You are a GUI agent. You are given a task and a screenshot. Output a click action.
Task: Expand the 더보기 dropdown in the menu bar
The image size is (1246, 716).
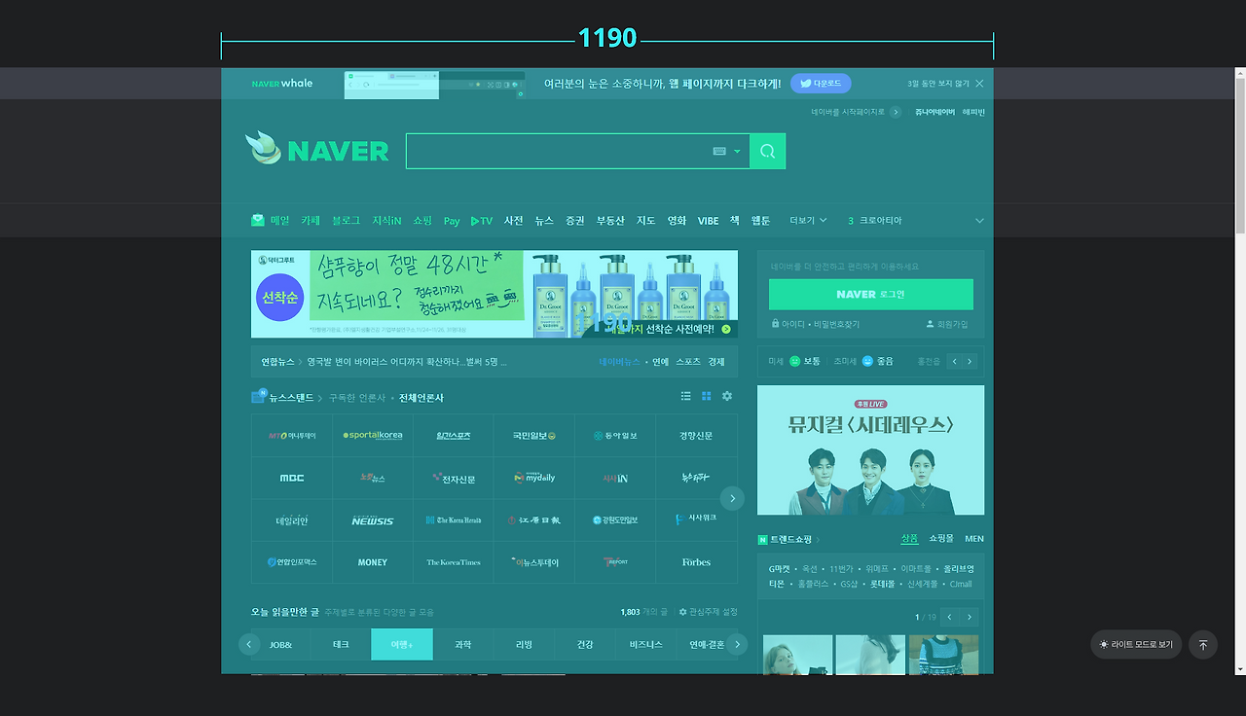coord(806,220)
